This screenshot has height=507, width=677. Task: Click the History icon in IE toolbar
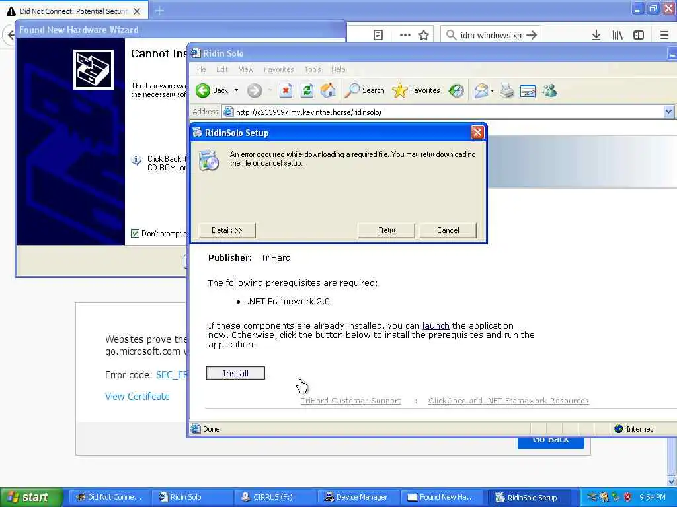[456, 90]
